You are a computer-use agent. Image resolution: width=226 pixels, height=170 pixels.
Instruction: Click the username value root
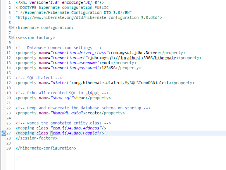pyautogui.click(x=106, y=63)
